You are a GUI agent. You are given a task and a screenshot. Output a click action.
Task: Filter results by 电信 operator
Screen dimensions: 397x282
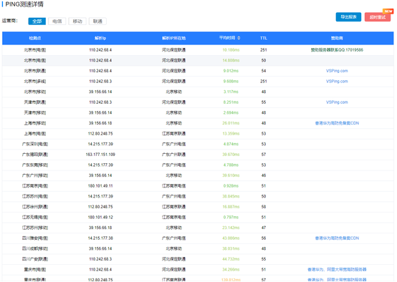pyautogui.click(x=57, y=21)
